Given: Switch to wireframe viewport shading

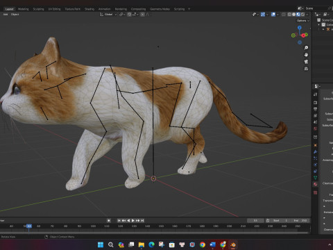Looking at the screenshot, I should [x=289, y=15].
